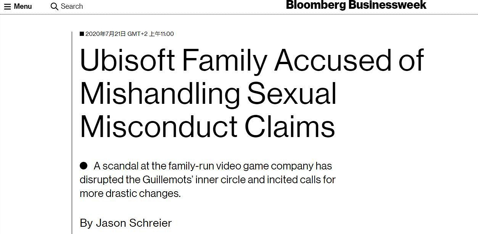This screenshot has width=478, height=234.
Task: Click "GMT+2" in the article timestamp
Action: [x=137, y=34]
